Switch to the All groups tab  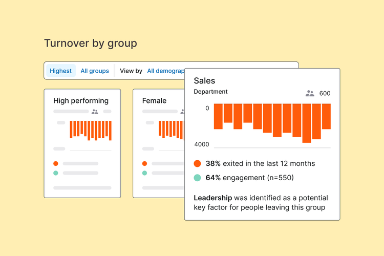[x=95, y=71]
